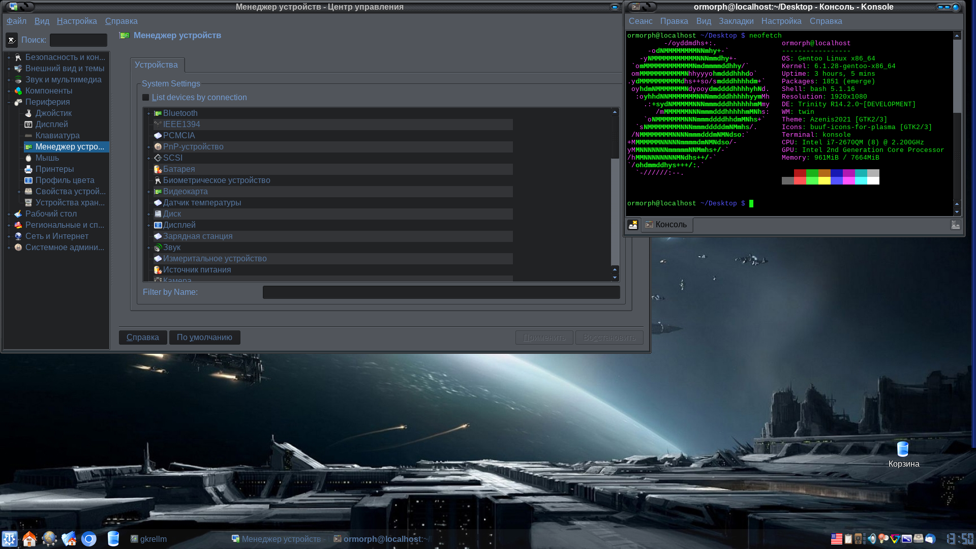Click the US flag keyboard layout tray icon

click(x=837, y=539)
